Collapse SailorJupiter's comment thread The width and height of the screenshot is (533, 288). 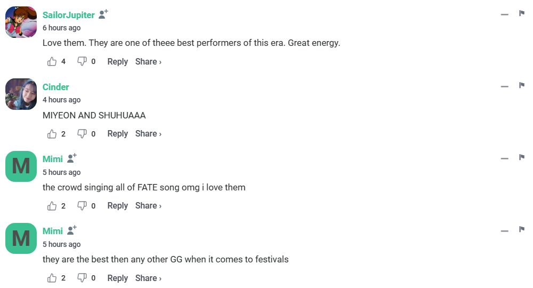point(505,14)
